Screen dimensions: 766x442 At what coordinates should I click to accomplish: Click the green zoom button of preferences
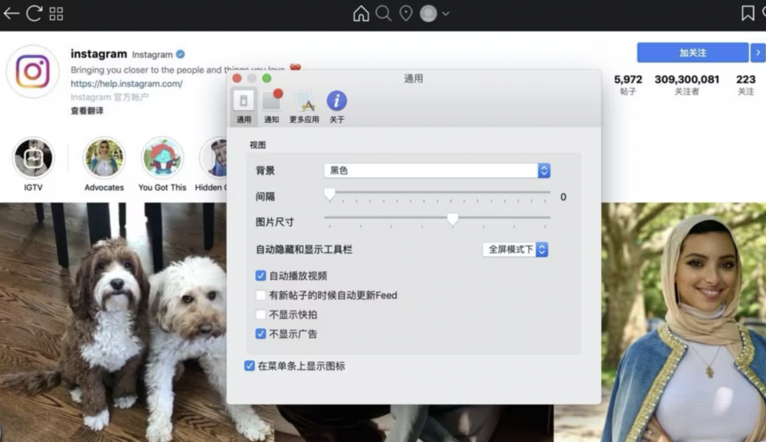[267, 79]
